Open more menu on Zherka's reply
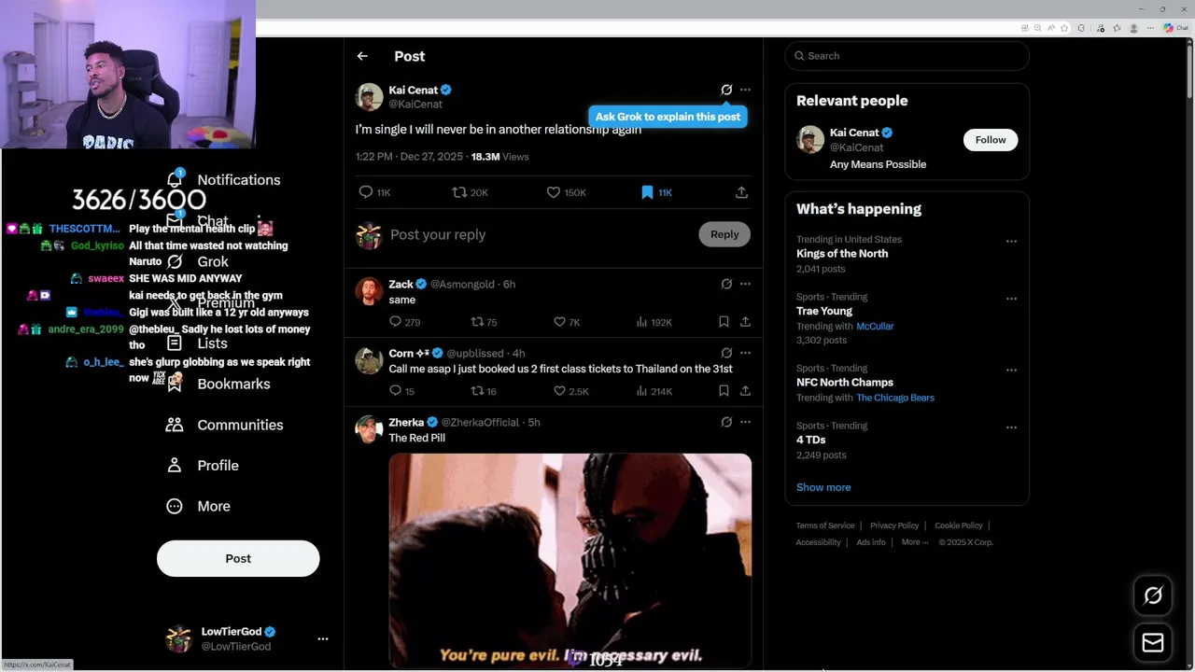The height and width of the screenshot is (672, 1195). tap(745, 422)
